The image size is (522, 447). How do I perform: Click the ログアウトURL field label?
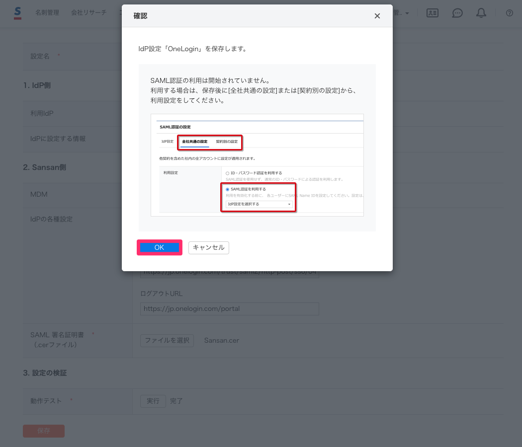pyautogui.click(x=162, y=294)
